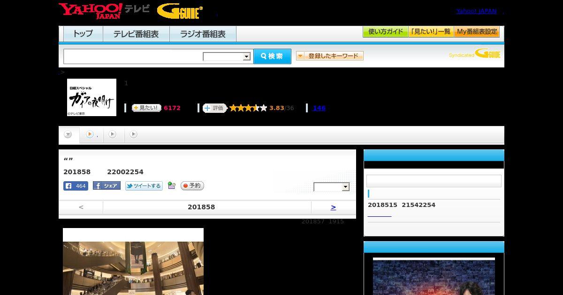Image resolution: width=563 pixels, height=295 pixels.
Task: Click the shopping mall atrium photo
Action: click(133, 268)
